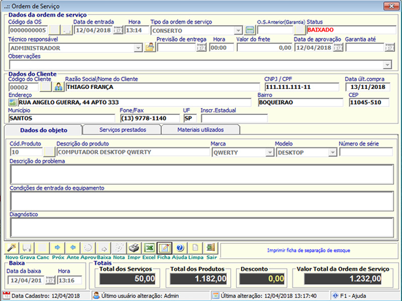Click the Baixa toolbar icon

[x=104, y=248]
